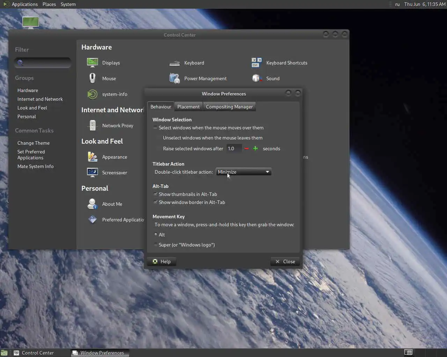Click the Filter search field in Control Center

(x=43, y=63)
